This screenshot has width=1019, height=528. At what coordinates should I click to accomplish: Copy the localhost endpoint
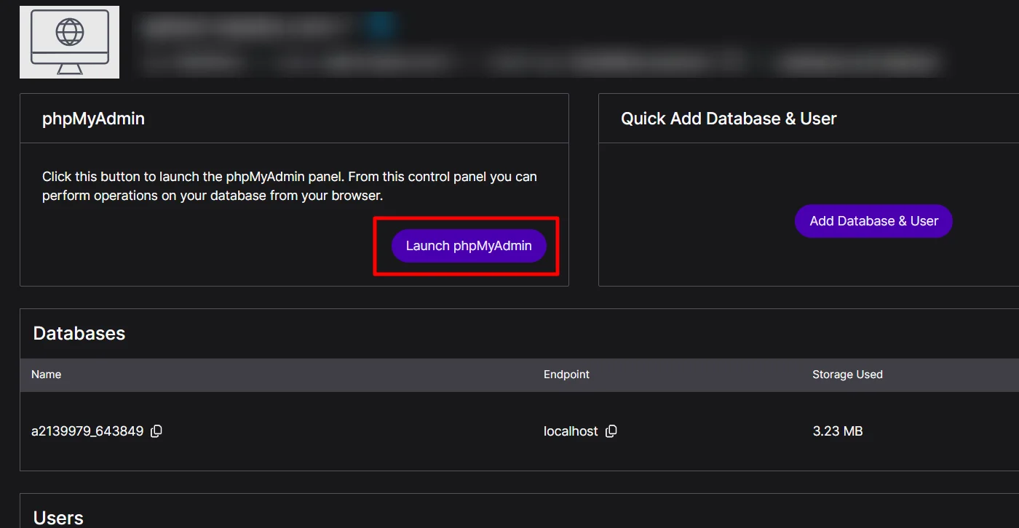coord(611,431)
